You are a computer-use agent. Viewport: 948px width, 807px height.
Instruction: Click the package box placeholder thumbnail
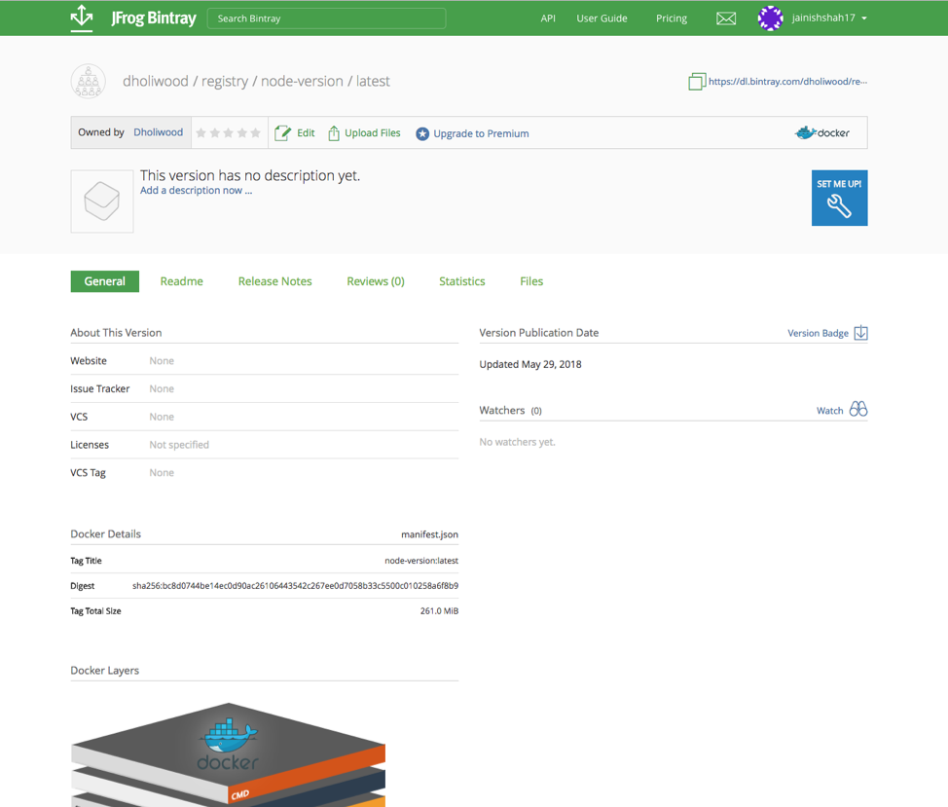(102, 202)
